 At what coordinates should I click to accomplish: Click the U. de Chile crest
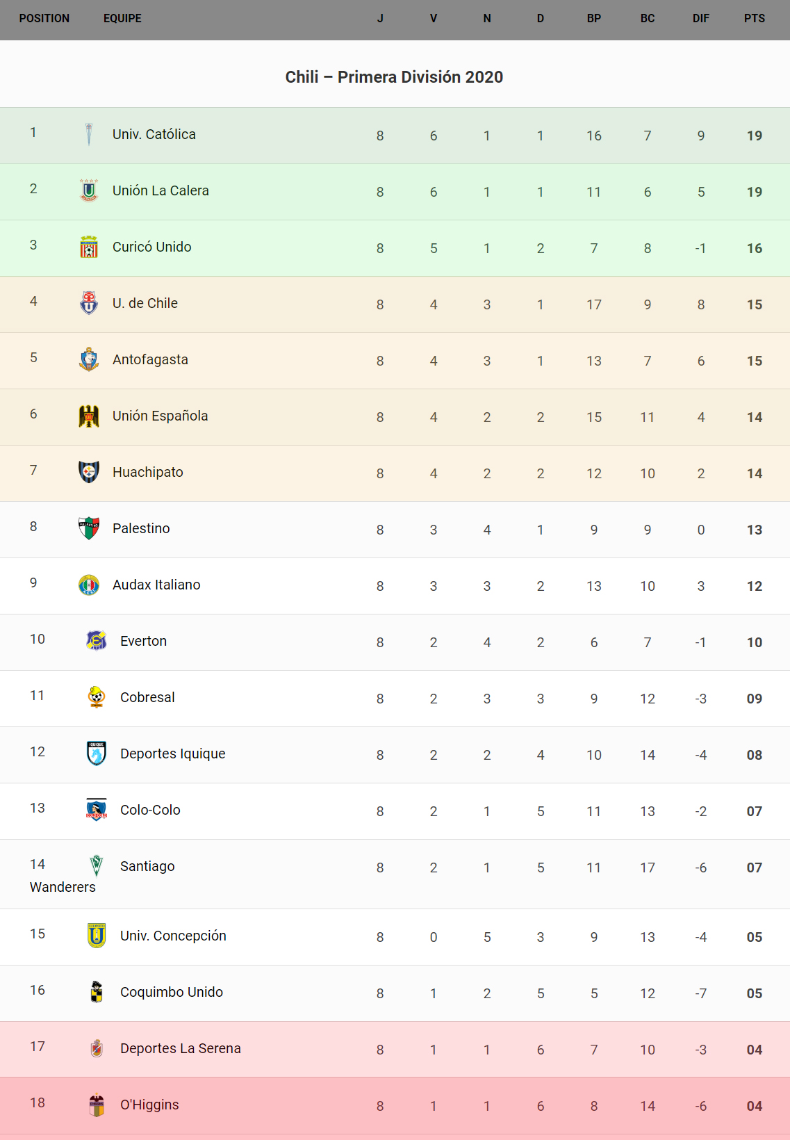(x=89, y=303)
